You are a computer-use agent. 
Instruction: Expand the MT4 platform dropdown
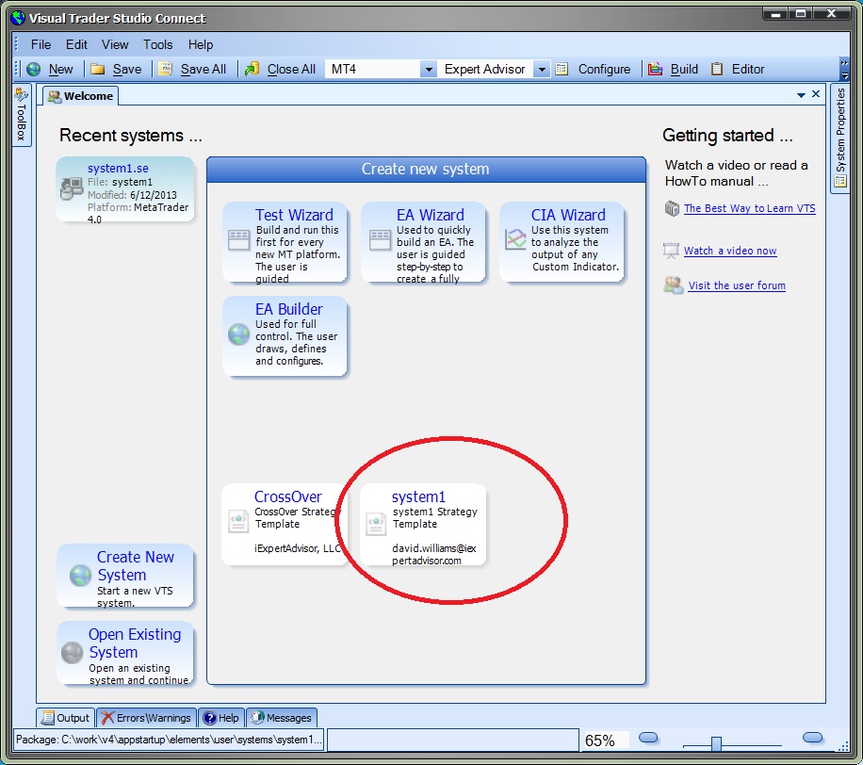(x=428, y=70)
